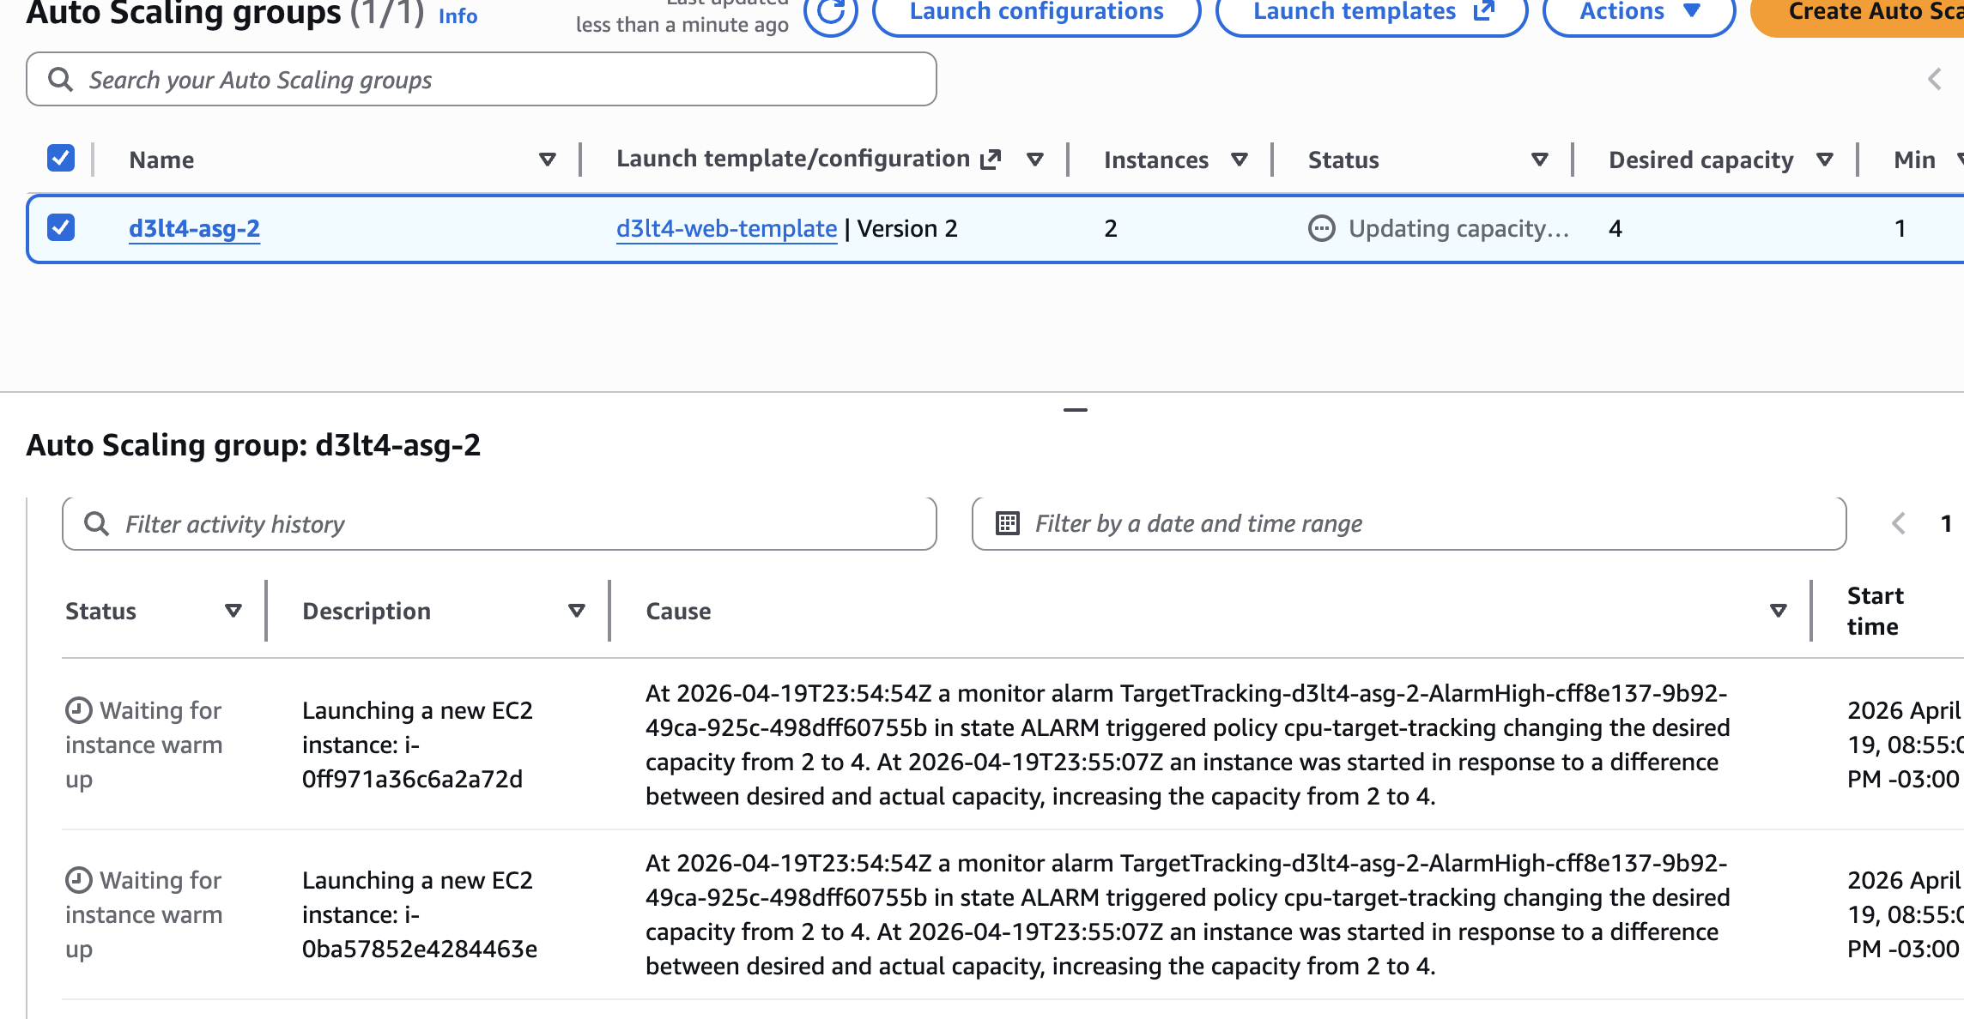Screen dimensions: 1964x1019
Task: Click the Launch configurations button
Action: pyautogui.click(x=1036, y=12)
